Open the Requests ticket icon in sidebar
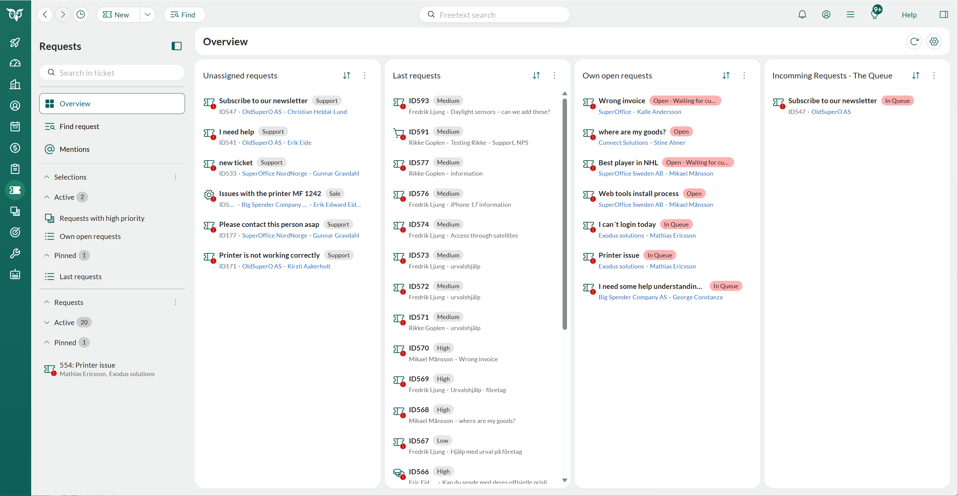958x496 pixels. coord(15,190)
